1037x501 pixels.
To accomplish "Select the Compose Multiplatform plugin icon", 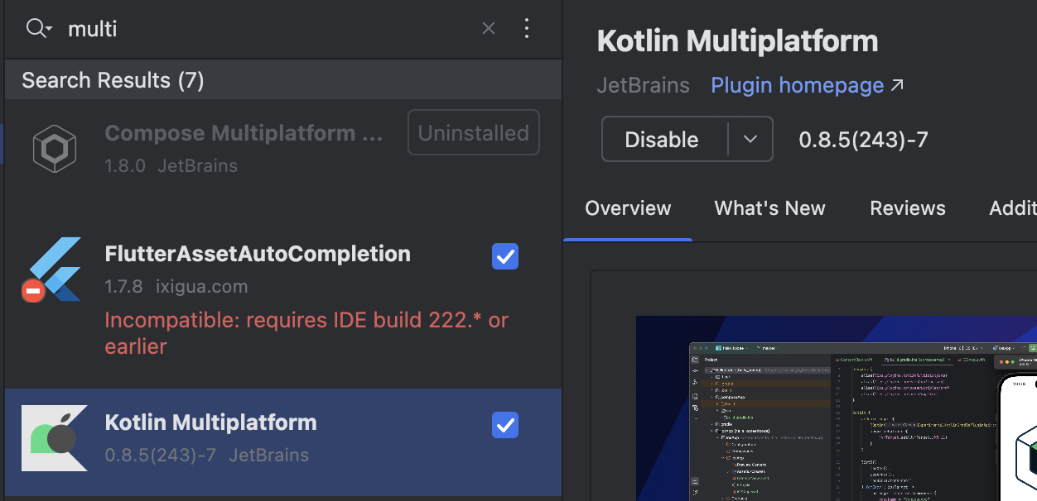I will point(55,149).
